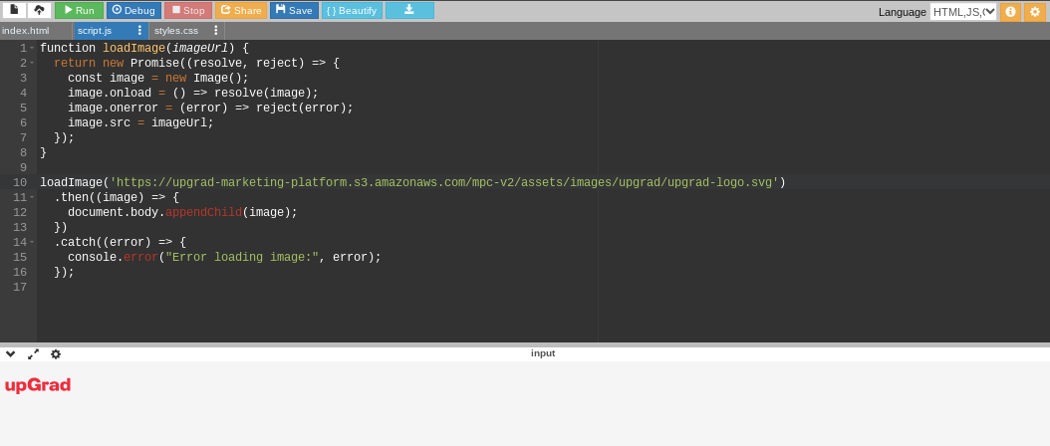Screen dimensions: 1050x446
Task: Start debugging with the Debug button
Action: click(x=133, y=10)
